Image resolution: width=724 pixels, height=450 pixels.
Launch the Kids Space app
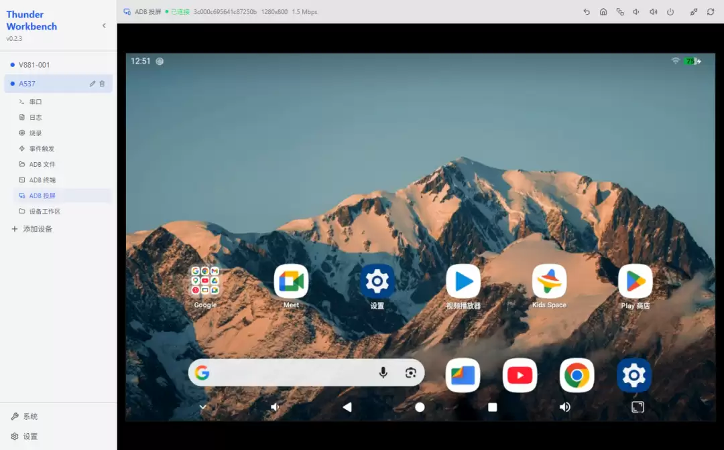549,281
